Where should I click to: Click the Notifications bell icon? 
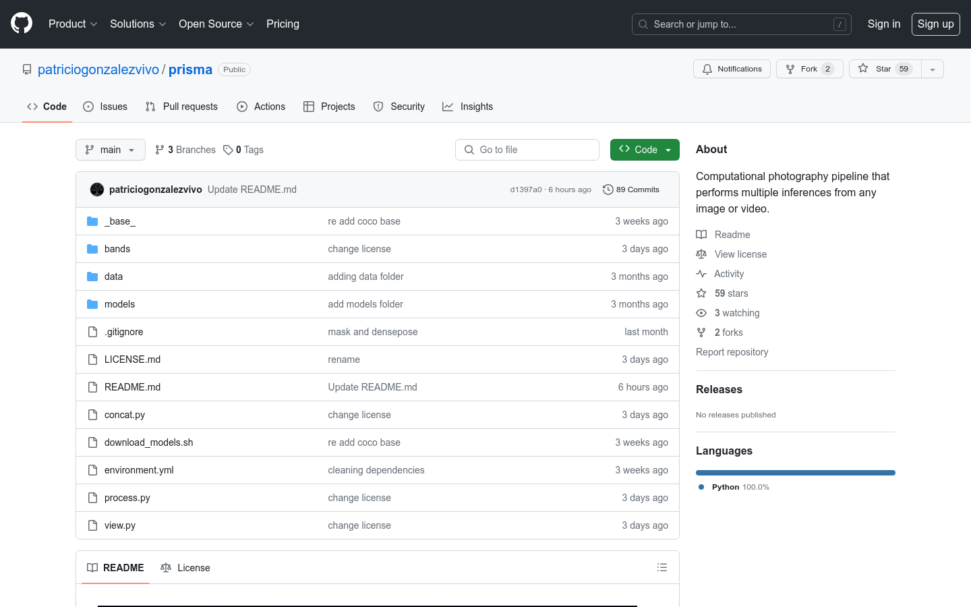coord(707,69)
